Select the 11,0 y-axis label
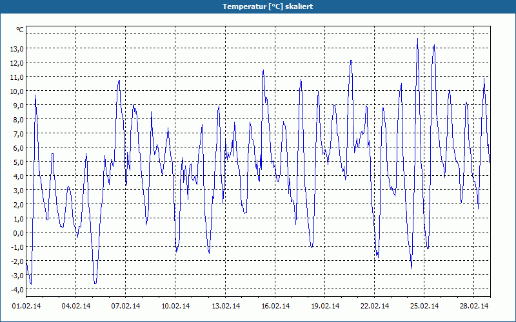The width and height of the screenshot is (516, 322). tap(17, 77)
